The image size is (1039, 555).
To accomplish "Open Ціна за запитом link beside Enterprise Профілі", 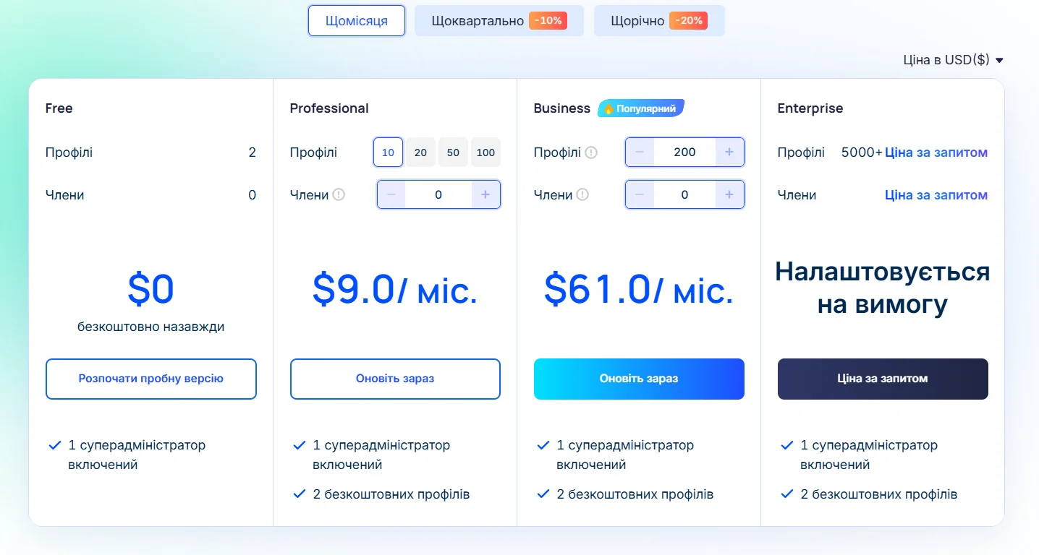I will [x=936, y=152].
